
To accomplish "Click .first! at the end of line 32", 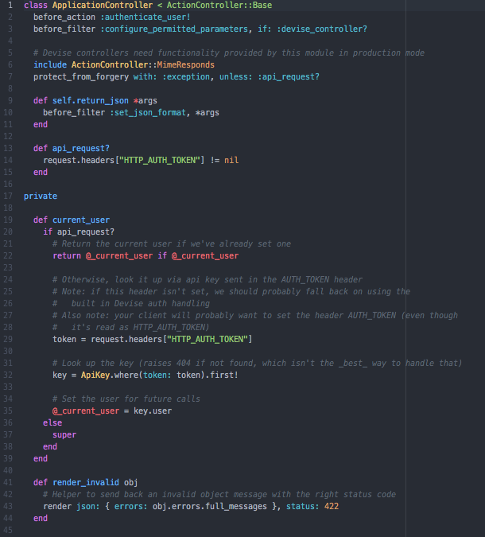I will (x=222, y=375).
